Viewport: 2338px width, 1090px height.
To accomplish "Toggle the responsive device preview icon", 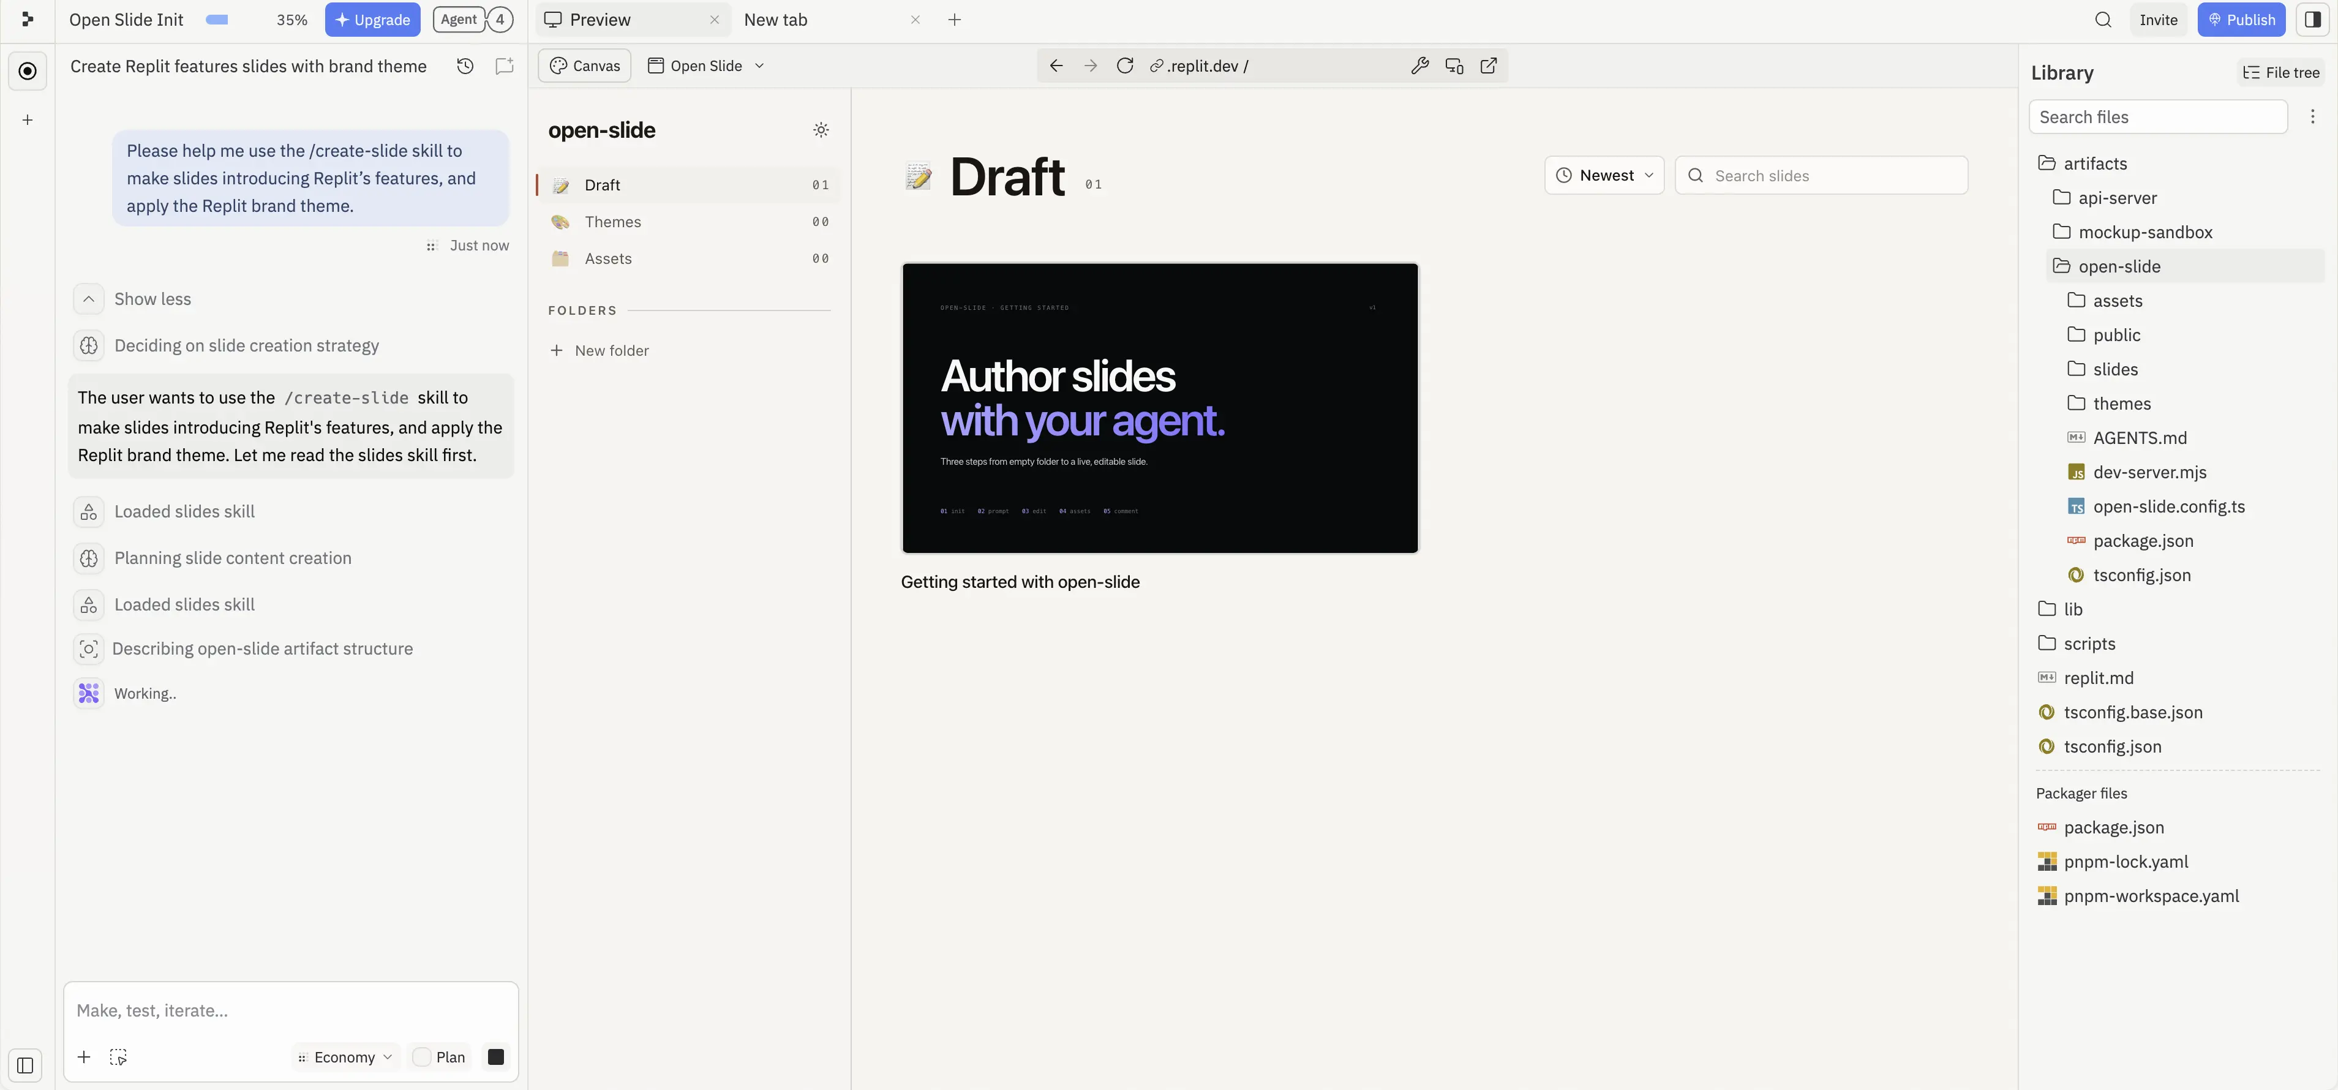I will 1454,66.
